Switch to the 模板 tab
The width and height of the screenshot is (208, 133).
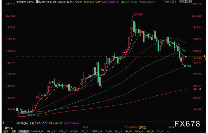point(14,131)
